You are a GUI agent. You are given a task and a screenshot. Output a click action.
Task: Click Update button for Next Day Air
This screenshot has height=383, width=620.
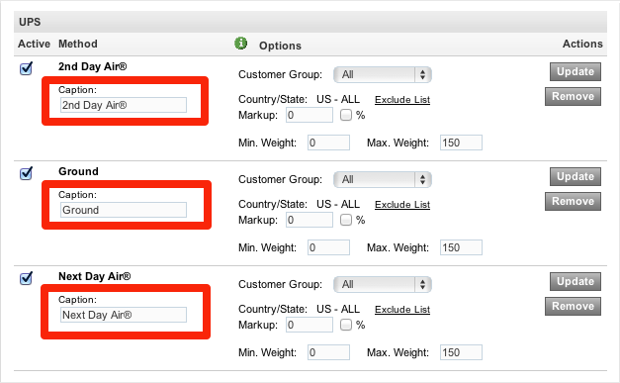(576, 281)
